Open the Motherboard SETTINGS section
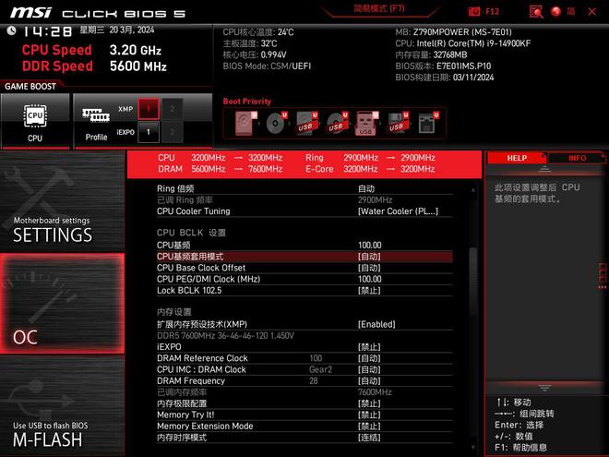Image resolution: width=609 pixels, height=457 pixels. point(63,201)
